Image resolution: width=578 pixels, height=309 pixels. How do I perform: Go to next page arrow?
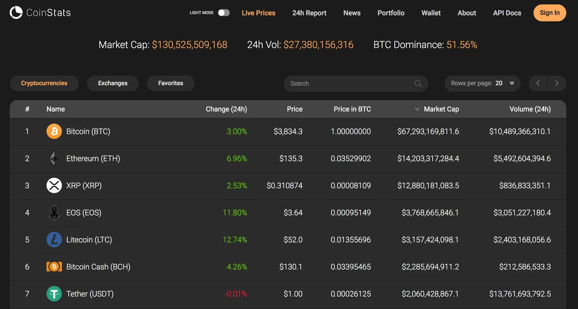click(x=557, y=83)
